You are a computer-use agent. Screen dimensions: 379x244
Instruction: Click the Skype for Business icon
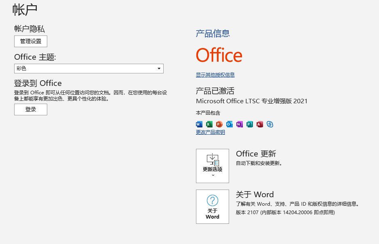click(x=270, y=124)
